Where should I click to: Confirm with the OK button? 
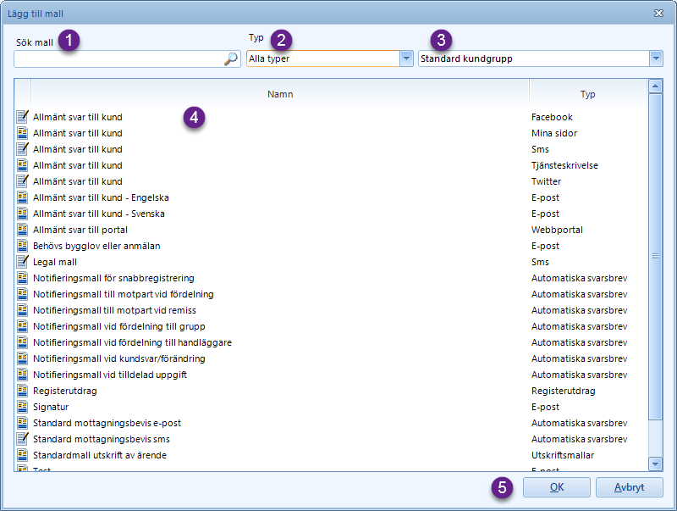tap(557, 487)
